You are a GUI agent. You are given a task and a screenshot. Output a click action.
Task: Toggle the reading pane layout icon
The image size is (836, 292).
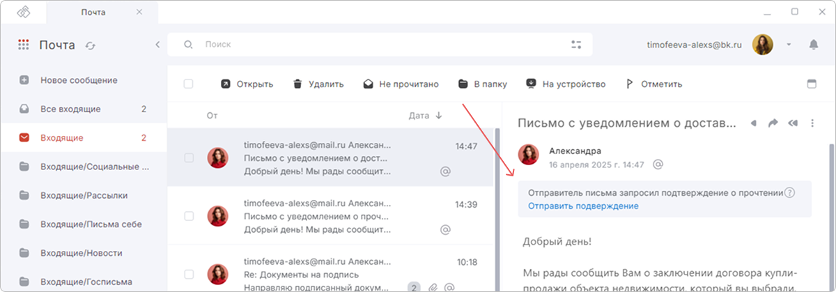[811, 84]
